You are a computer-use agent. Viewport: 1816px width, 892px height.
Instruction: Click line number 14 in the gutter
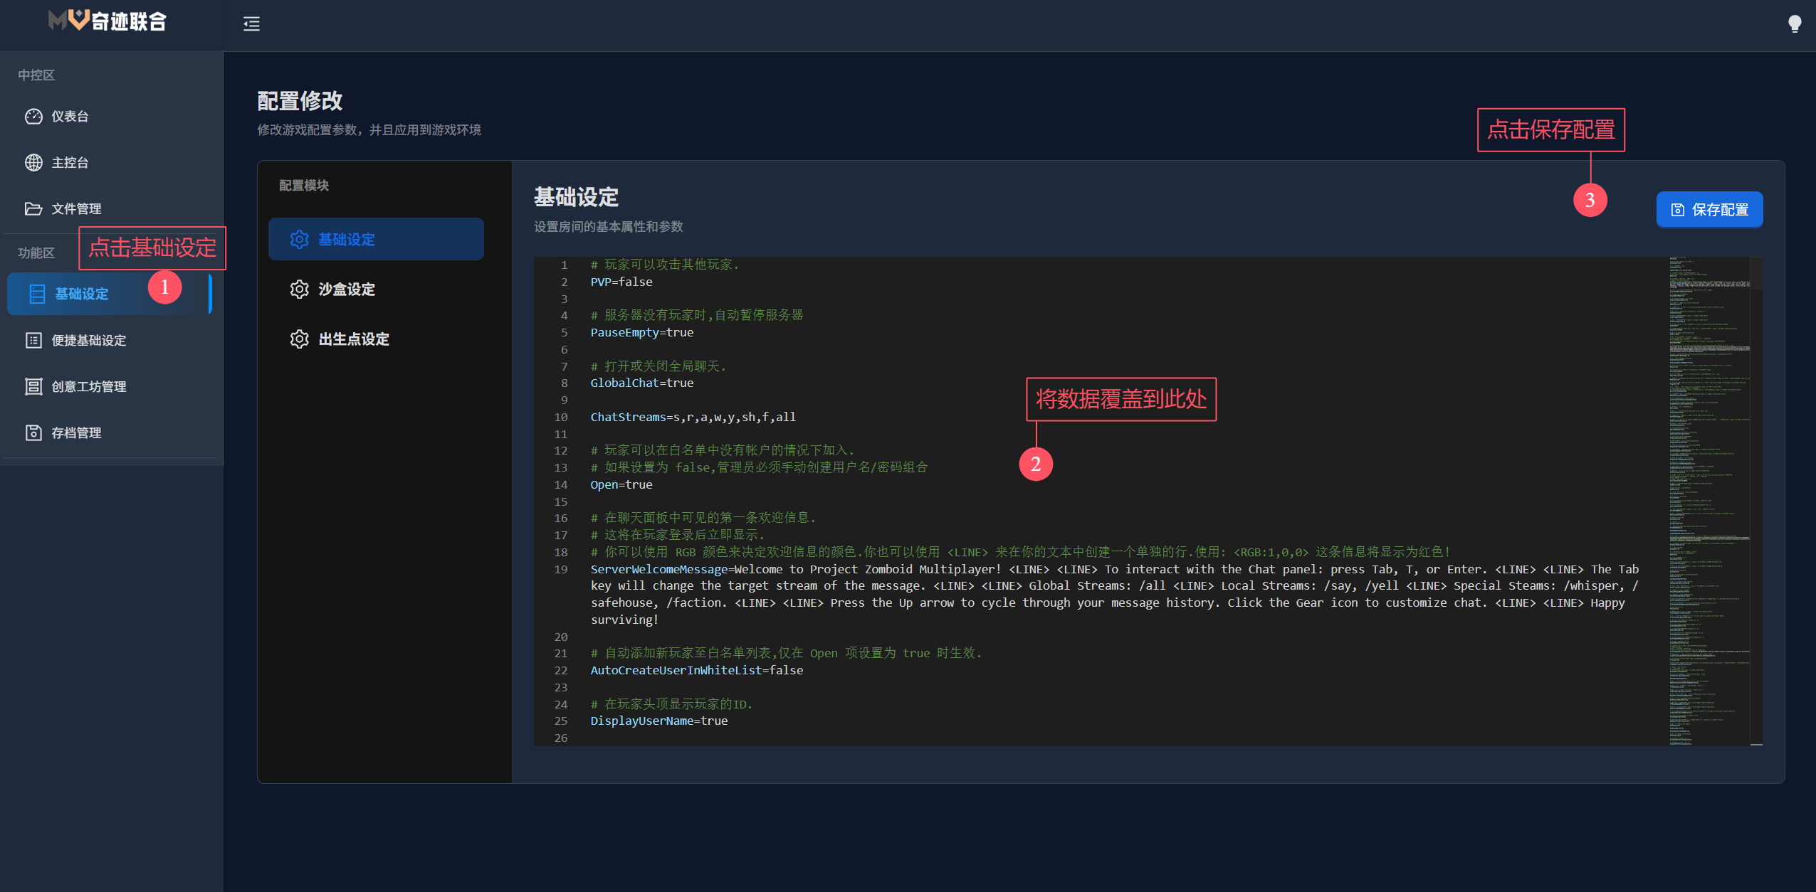[561, 485]
